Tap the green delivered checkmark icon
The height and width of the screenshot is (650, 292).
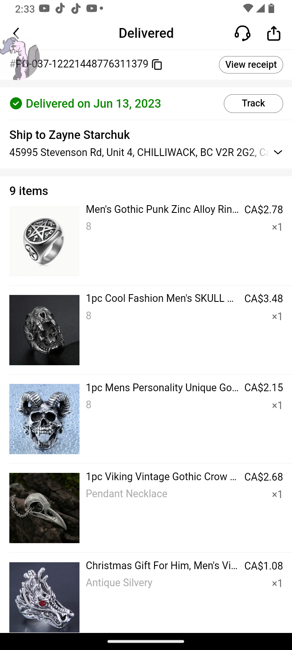point(16,104)
